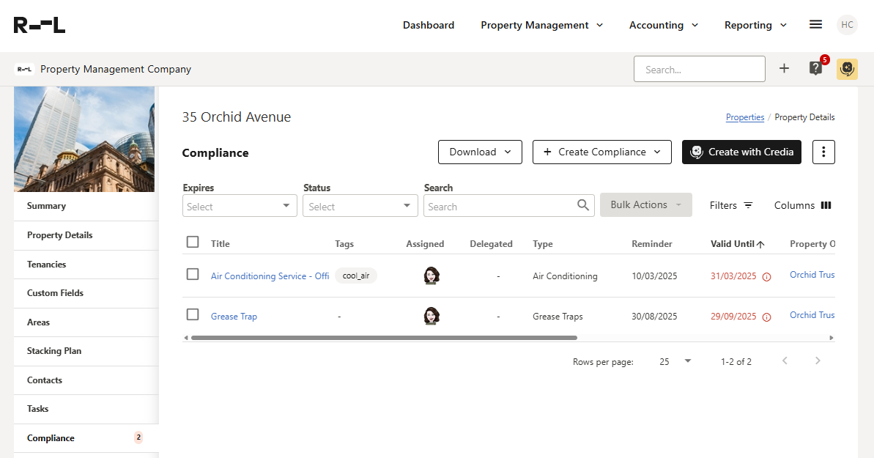Open the Filters icon
Image resolution: width=874 pixels, height=458 pixels.
pos(748,205)
